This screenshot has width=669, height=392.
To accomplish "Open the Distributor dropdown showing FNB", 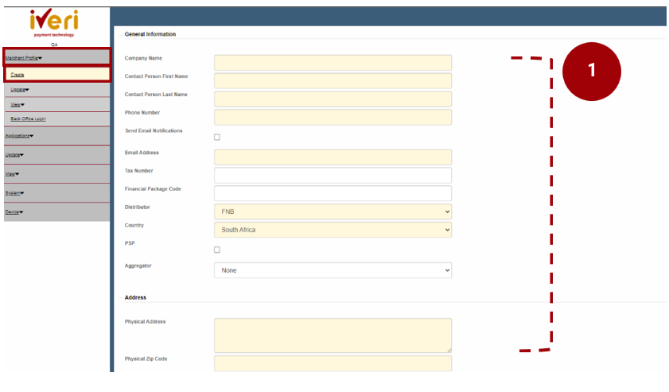I will [333, 212].
